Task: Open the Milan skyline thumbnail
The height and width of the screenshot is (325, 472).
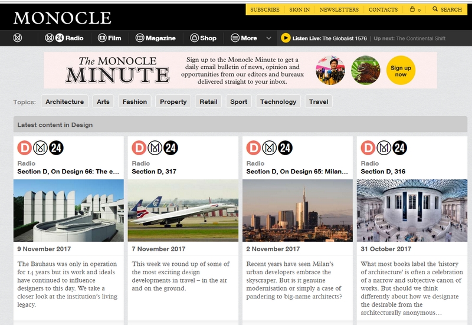Action: (x=297, y=211)
